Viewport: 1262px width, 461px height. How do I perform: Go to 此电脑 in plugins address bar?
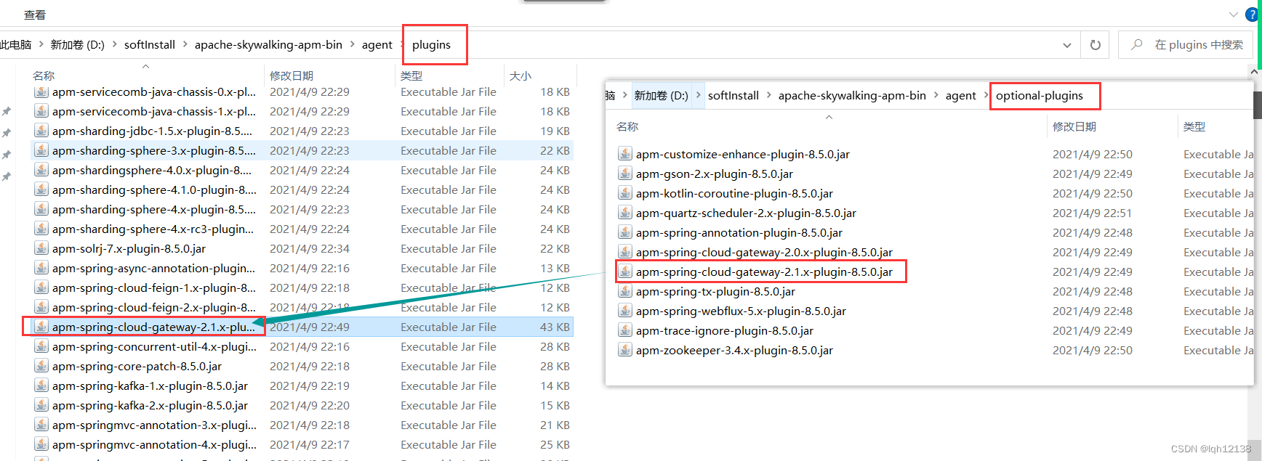tap(16, 45)
